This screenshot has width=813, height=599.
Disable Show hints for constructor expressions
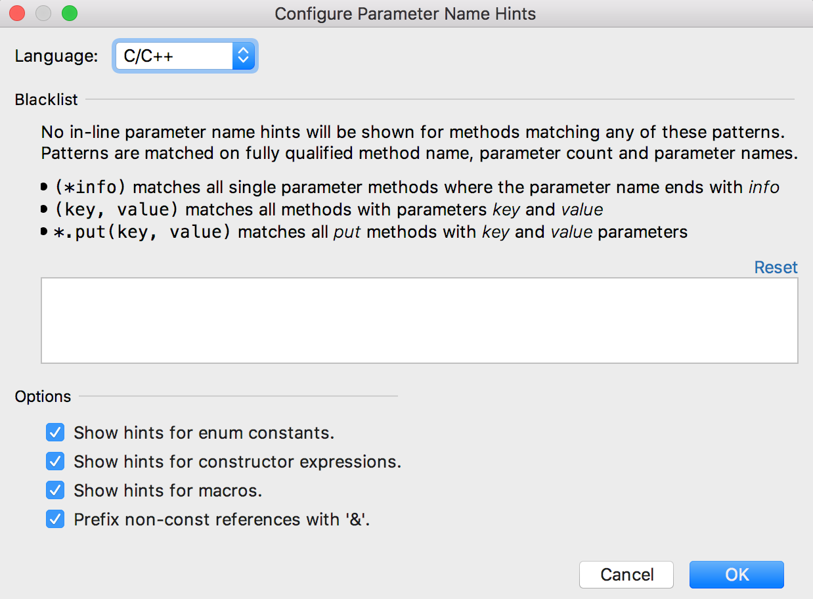pos(55,462)
